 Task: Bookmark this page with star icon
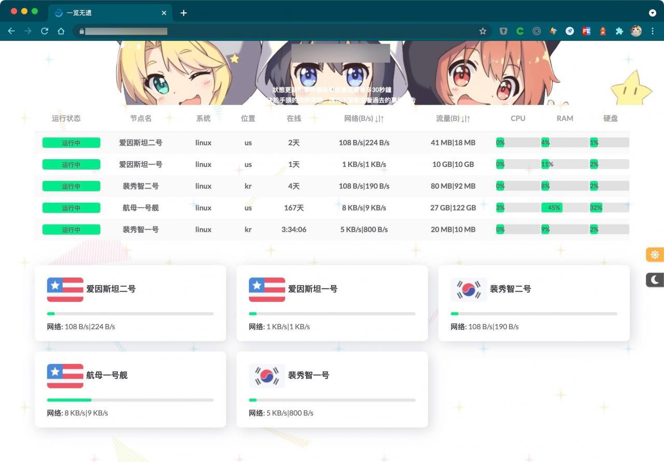483,31
